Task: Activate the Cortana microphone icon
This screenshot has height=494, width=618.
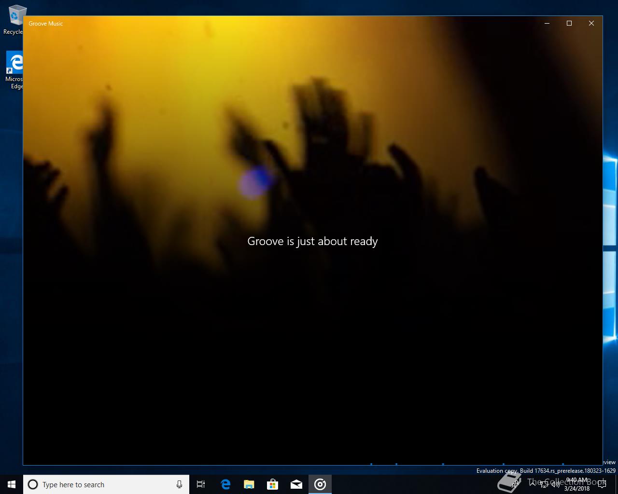Action: click(x=179, y=484)
